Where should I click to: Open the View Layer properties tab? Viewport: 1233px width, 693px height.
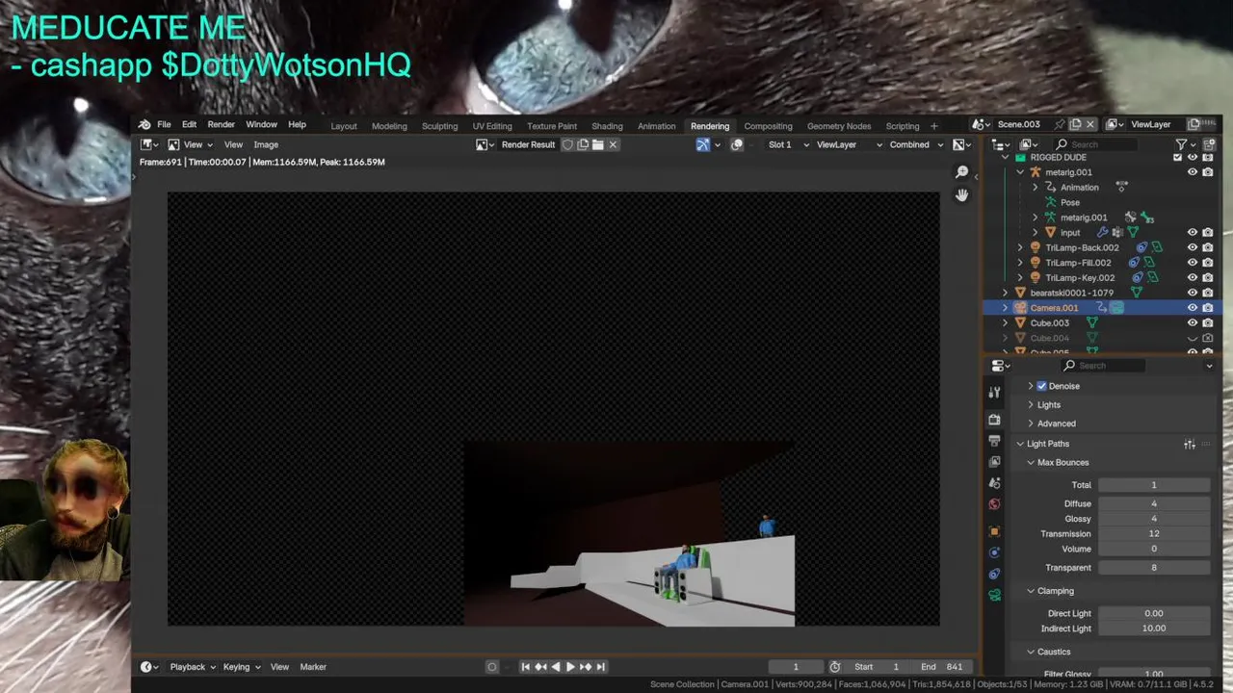click(994, 462)
